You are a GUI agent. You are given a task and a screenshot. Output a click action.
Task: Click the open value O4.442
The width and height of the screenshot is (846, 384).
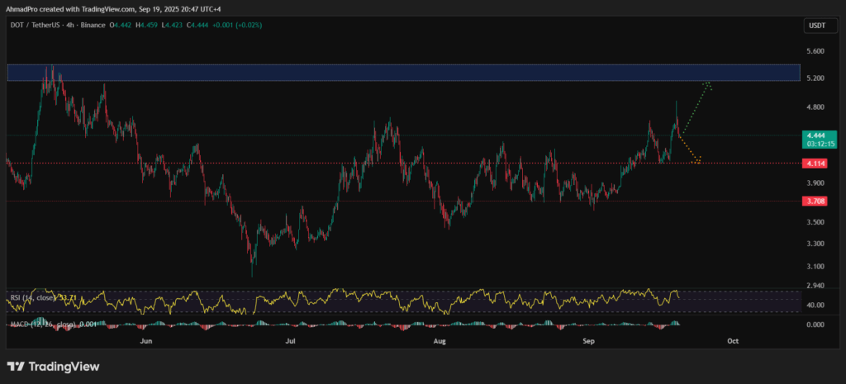(x=122, y=25)
